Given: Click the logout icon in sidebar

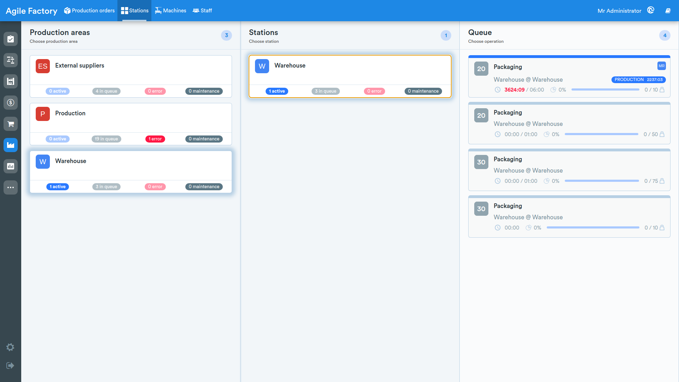Looking at the screenshot, I should 10,365.
